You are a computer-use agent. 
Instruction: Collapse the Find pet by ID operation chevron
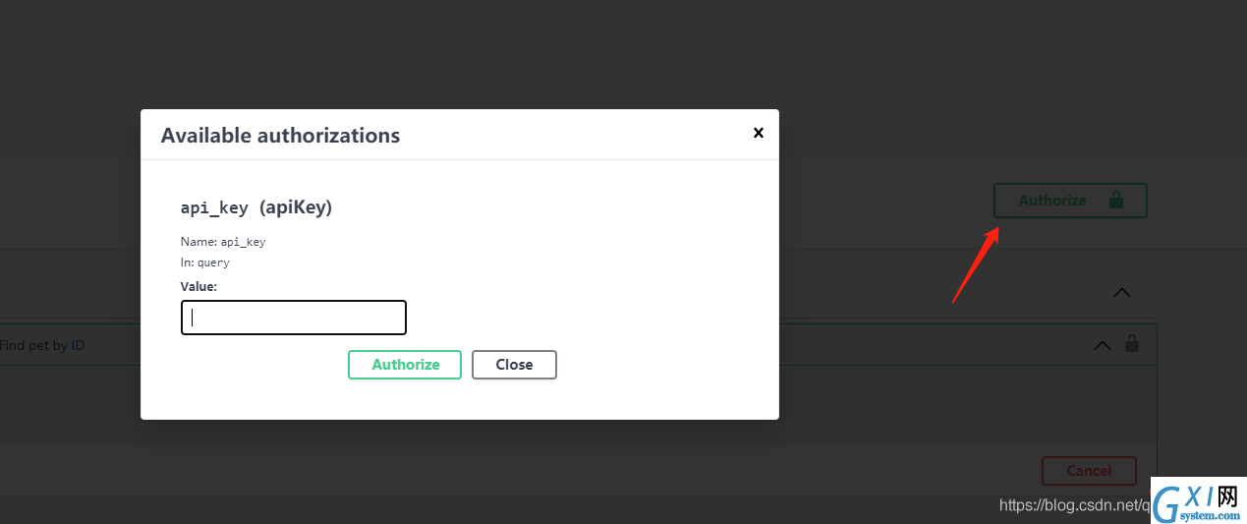pos(1103,345)
